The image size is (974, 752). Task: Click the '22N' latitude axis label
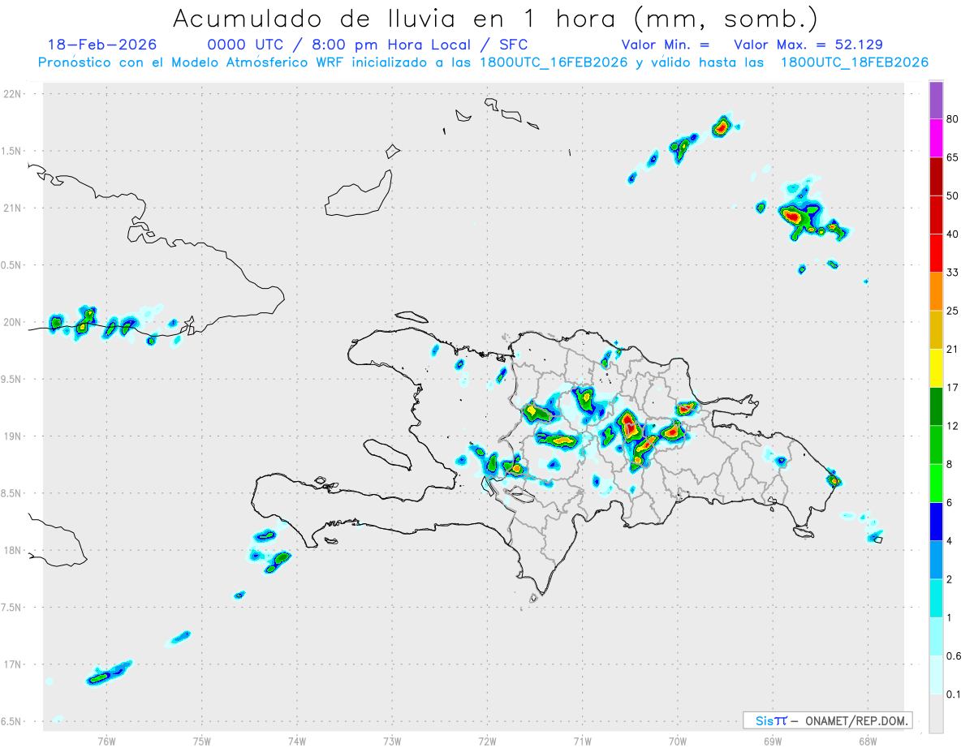[x=14, y=94]
